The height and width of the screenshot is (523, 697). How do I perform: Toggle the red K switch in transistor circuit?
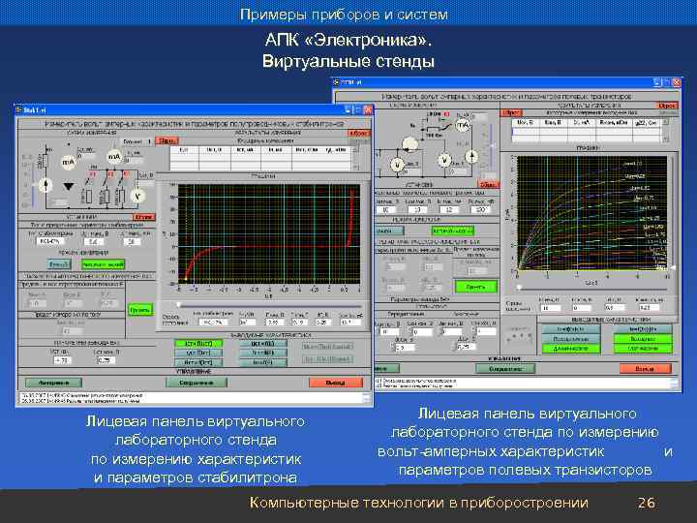[x=446, y=114]
